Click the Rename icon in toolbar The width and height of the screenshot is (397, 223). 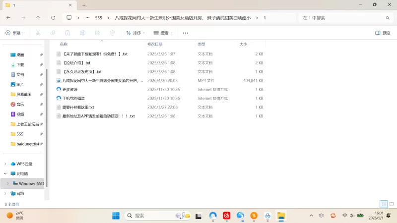click(82, 33)
